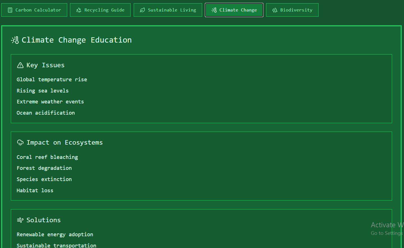Select the 'Ocean acidification' item
404x248 pixels.
(x=46, y=113)
